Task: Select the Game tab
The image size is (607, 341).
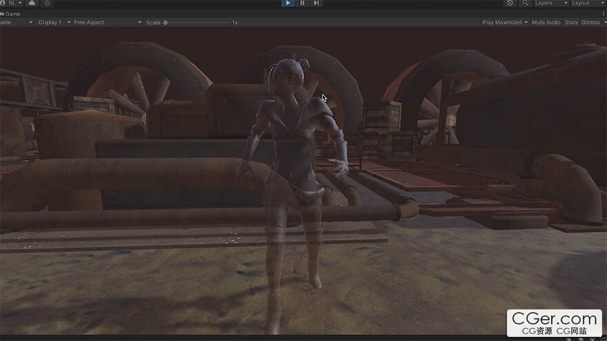Action: (x=10, y=14)
